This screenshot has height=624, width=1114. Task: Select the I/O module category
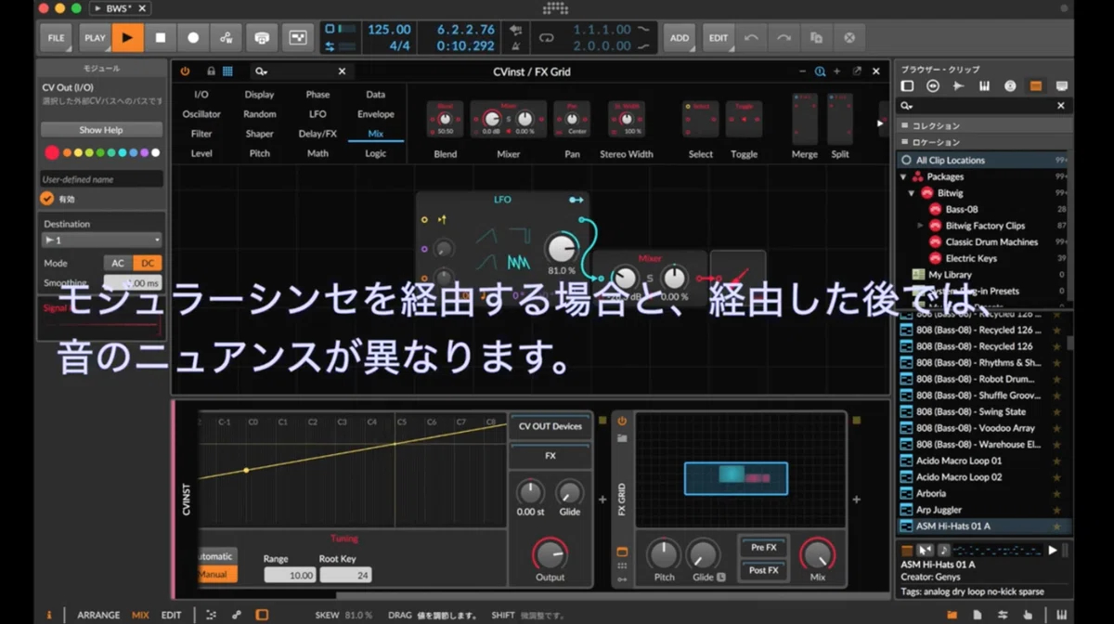[x=201, y=95]
